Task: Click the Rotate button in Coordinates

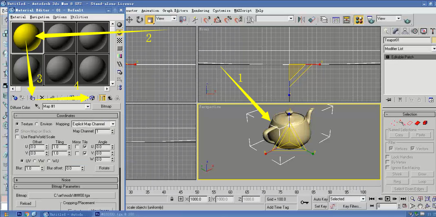Action: (x=104, y=168)
